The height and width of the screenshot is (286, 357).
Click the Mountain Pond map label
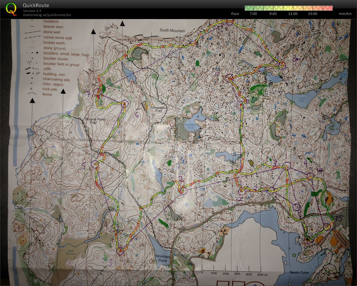162,258
